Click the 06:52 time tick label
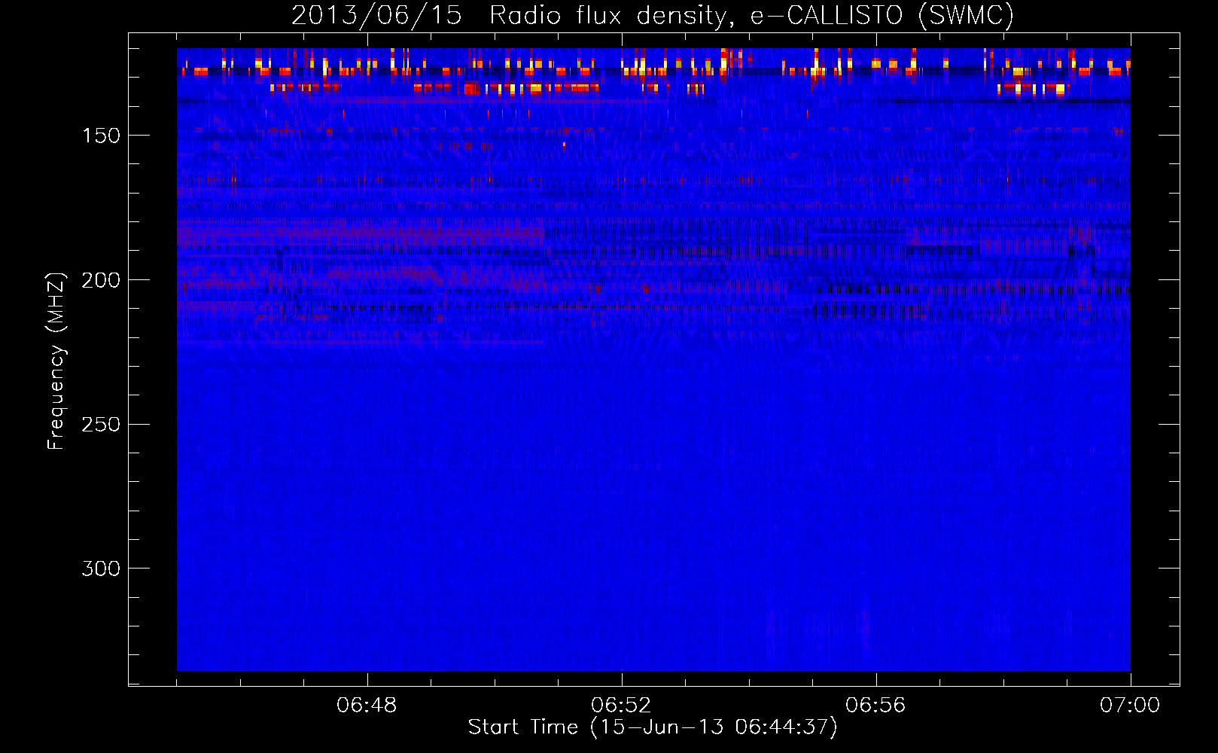The image size is (1218, 753). coord(621,706)
